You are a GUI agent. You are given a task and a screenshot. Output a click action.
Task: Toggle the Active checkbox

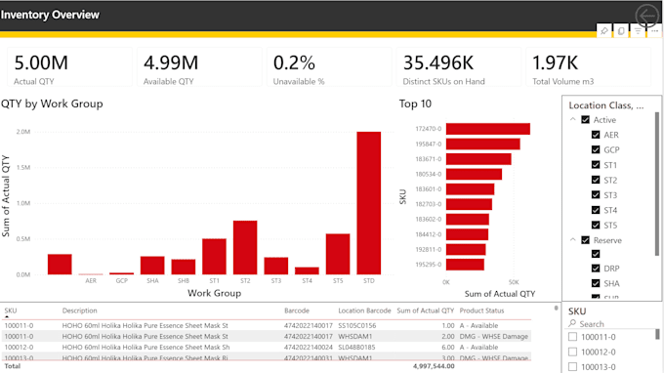click(x=585, y=120)
